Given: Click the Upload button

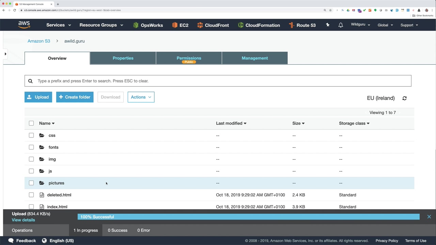Looking at the screenshot, I should [38, 97].
